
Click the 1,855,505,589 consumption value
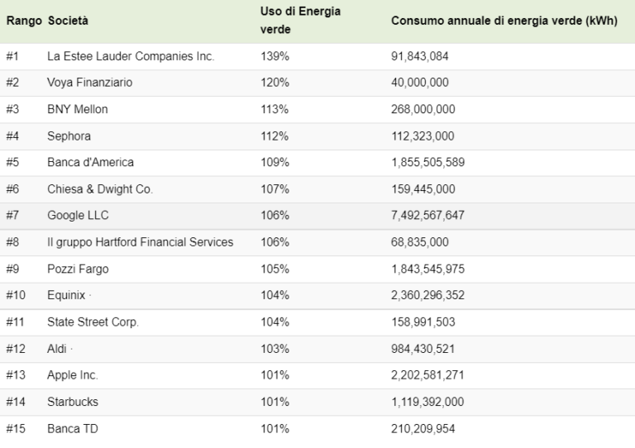point(427,162)
